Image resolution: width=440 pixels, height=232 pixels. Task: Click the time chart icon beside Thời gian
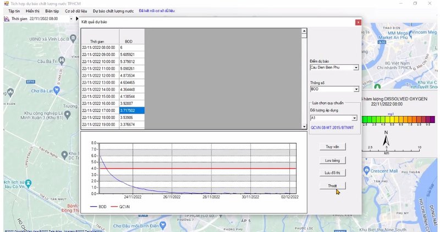coord(7,19)
